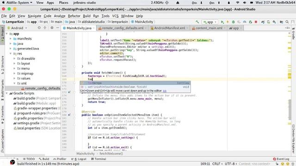Open the Structure tool window tab

(2, 65)
